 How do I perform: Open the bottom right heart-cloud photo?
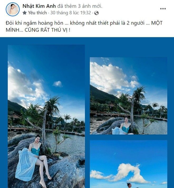pos(129,164)
